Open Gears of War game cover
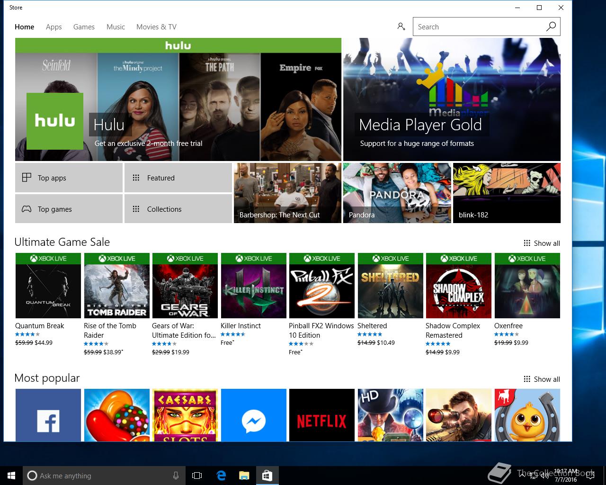The width and height of the screenshot is (606, 485). (185, 286)
